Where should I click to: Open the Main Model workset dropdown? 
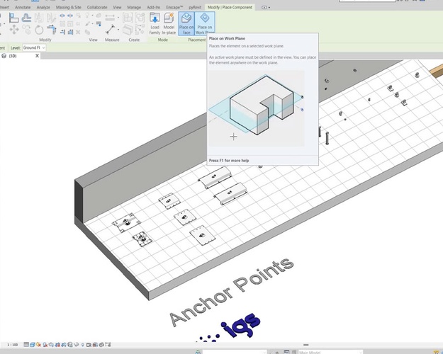coord(330,352)
